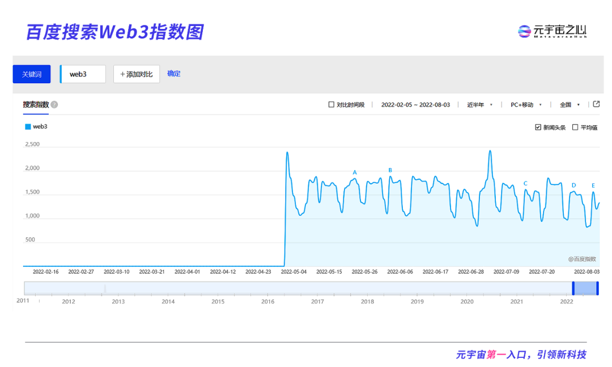Click news marker A on the chart

[x=354, y=172]
